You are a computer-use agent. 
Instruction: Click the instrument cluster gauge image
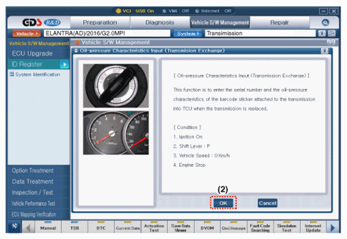pyautogui.click(x=116, y=133)
